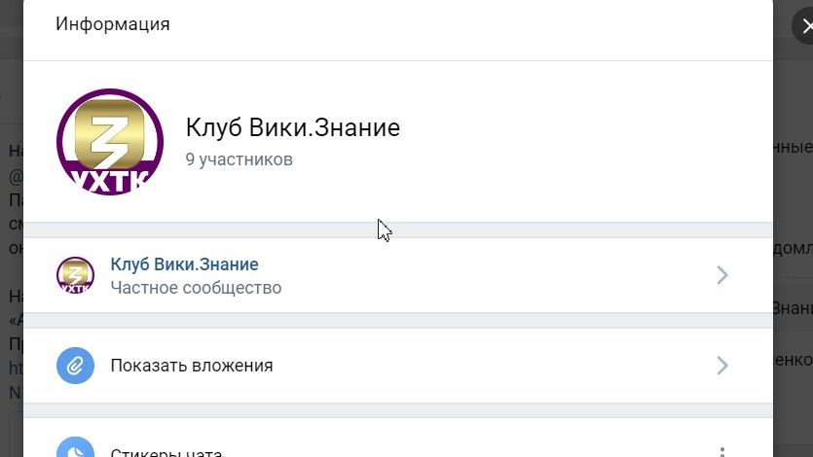The height and width of the screenshot is (457, 813).
Task: Click the Информация header title
Action: (x=113, y=24)
